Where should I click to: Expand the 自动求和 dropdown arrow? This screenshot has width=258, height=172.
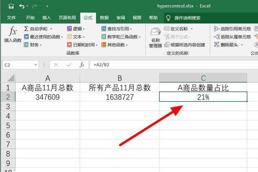(51, 29)
